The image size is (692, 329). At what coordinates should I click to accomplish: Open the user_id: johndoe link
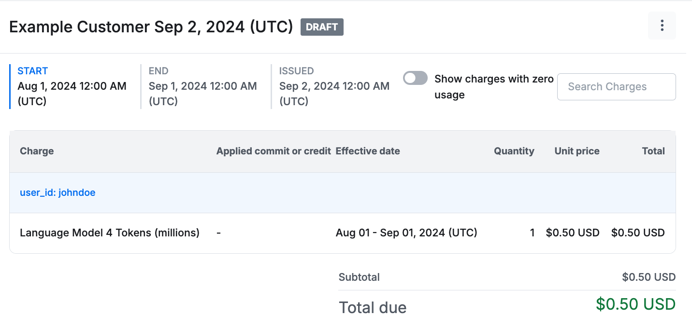58,193
